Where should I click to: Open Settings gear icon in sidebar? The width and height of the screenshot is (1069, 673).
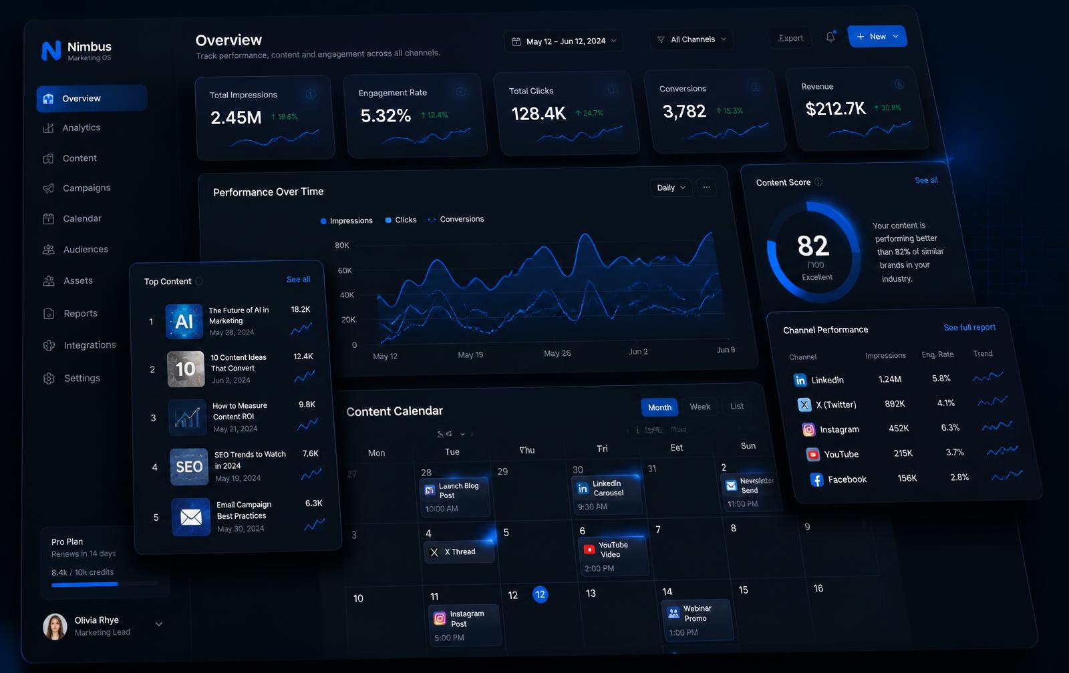(49, 378)
